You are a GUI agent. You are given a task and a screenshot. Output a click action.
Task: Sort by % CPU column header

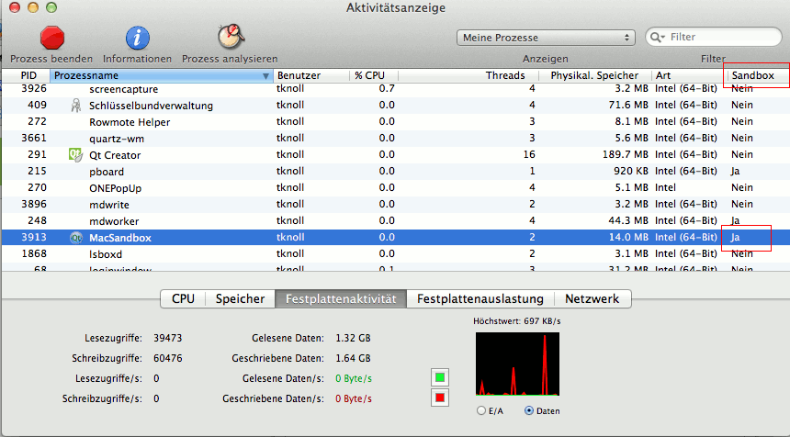coord(371,75)
